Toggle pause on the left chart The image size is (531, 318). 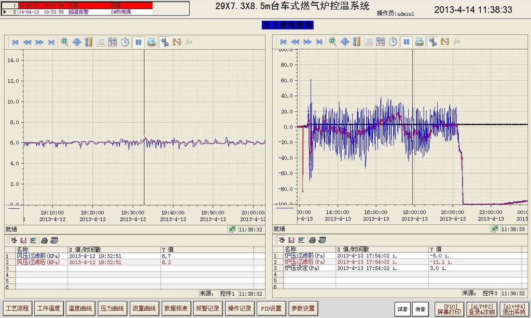coord(138,42)
